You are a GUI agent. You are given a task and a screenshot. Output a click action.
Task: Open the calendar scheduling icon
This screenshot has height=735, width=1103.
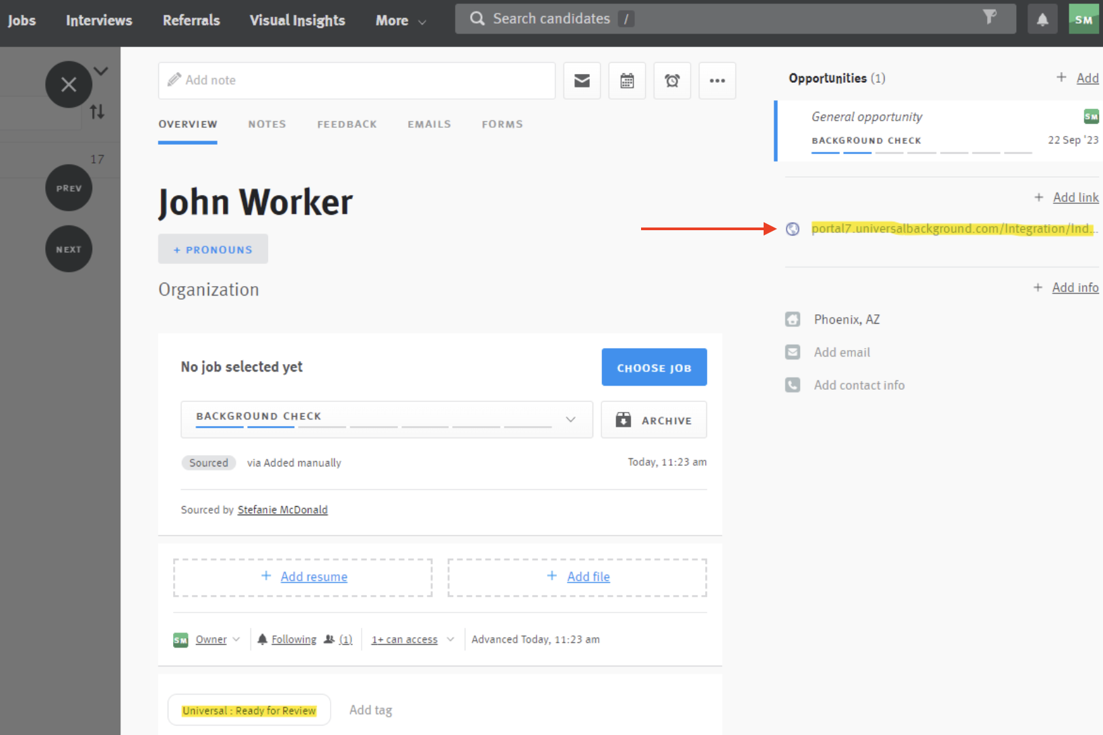pos(626,80)
